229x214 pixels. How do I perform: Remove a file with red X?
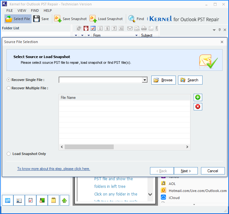(x=198, y=107)
